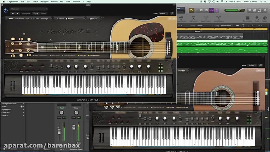
Task: Open the Drag No Overlap dropdown
Action: coord(227,26)
